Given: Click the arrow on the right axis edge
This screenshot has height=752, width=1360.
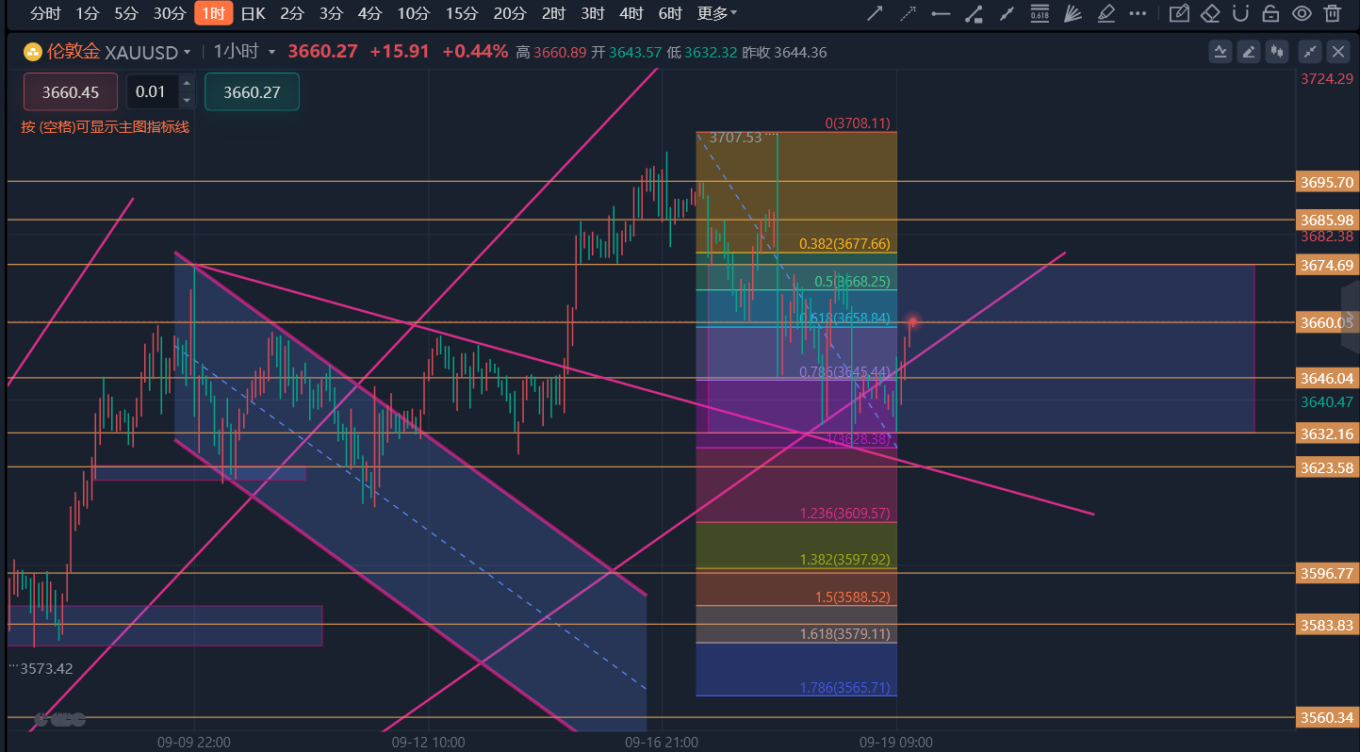Looking at the screenshot, I should [x=1352, y=318].
